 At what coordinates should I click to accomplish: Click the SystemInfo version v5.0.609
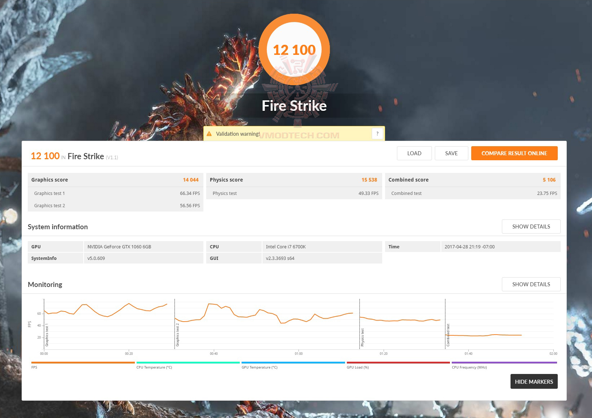tap(96, 258)
